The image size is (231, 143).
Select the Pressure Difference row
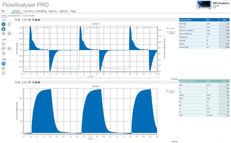point(204,34)
